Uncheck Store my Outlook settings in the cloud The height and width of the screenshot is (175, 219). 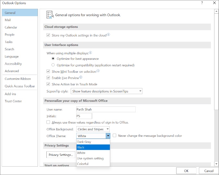(48, 35)
